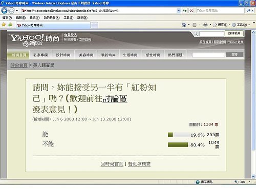This screenshot has height=192, width=256.
Task: Select the 熱門話題 navigation tab
Action: coord(175,55)
